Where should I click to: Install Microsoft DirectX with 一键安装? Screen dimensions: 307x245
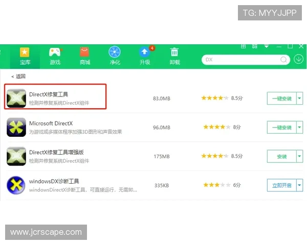point(282,128)
